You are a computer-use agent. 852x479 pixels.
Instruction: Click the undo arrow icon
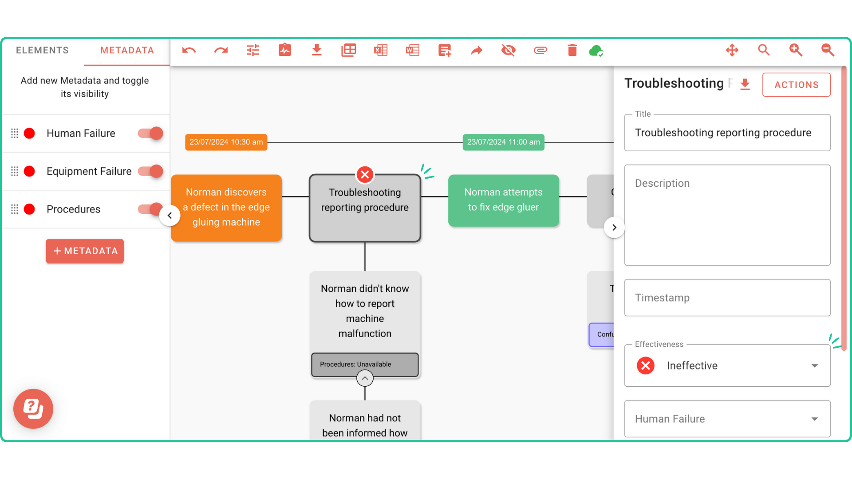189,51
